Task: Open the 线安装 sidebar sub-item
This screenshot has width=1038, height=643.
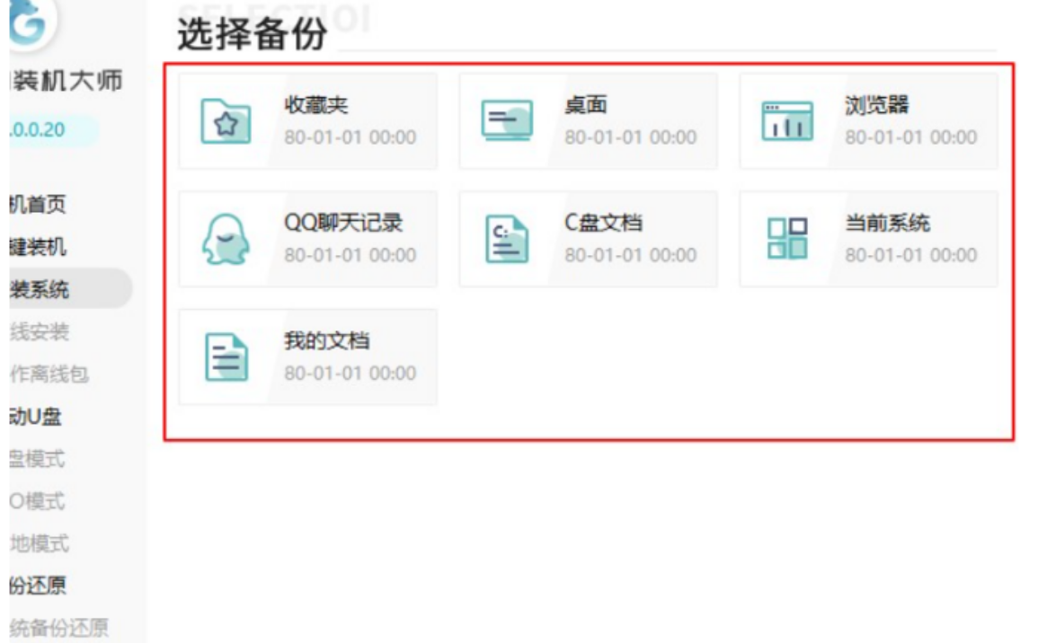Action: point(40,332)
